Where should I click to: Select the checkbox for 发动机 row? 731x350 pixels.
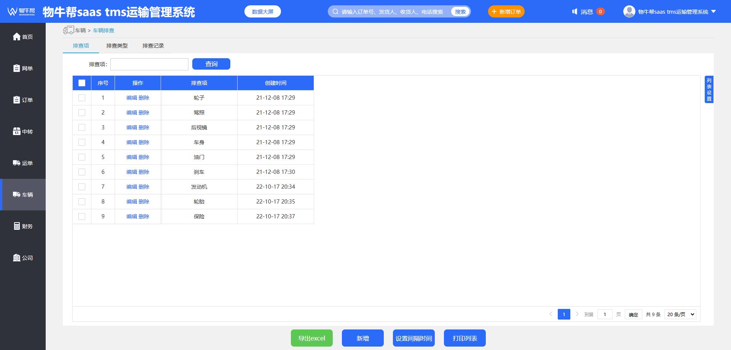tap(82, 187)
